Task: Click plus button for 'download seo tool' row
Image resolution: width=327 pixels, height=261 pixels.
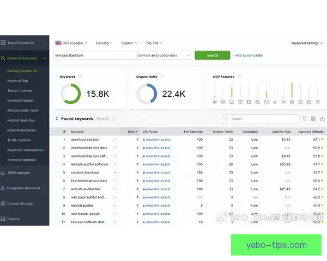Action: [x=114, y=139]
